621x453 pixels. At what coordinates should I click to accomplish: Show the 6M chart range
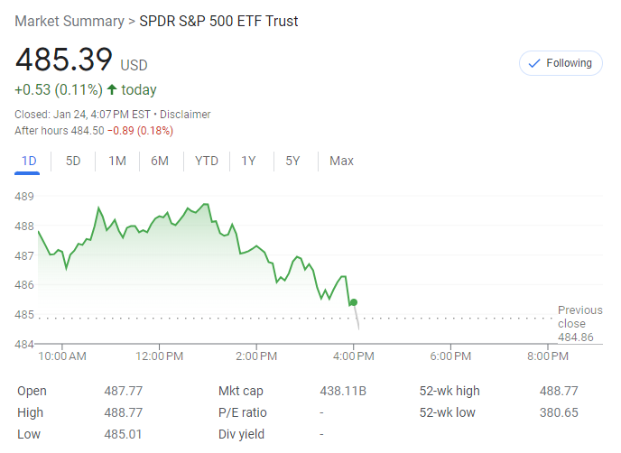[x=160, y=161]
